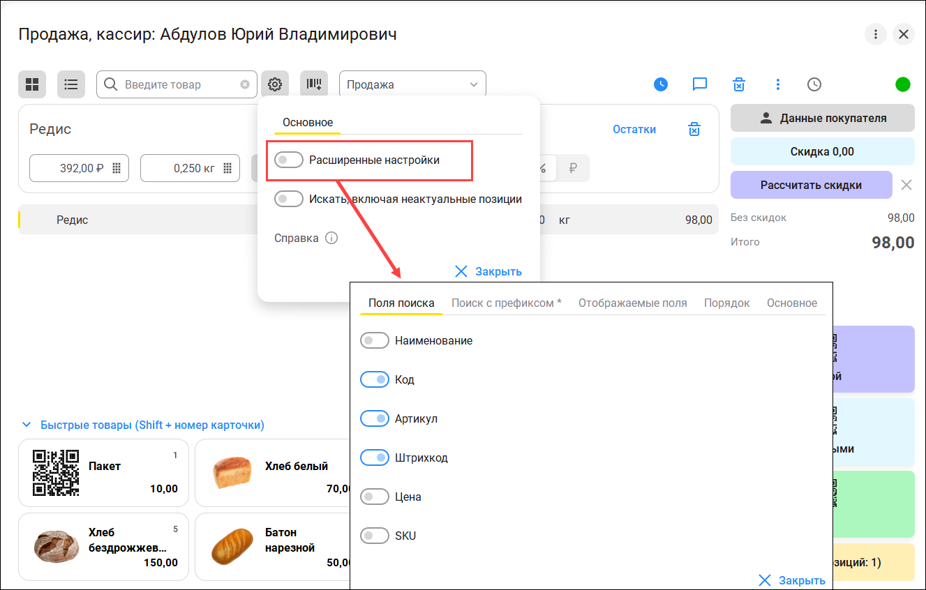Image resolution: width=926 pixels, height=590 pixels.
Task: Enable the Наименование search field
Action: 374,340
